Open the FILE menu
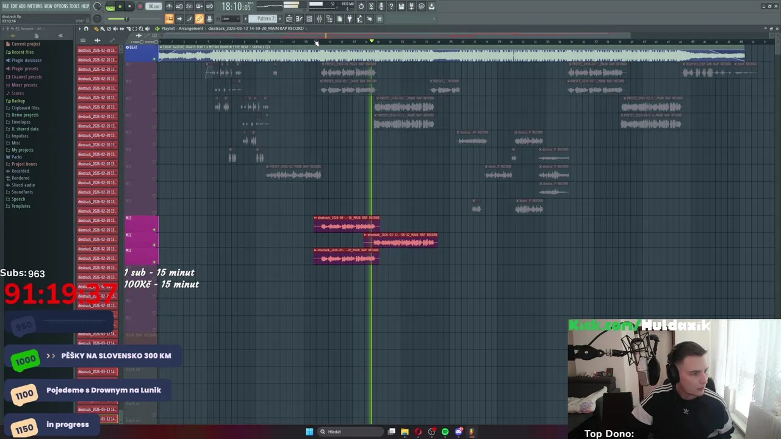 tap(5, 6)
